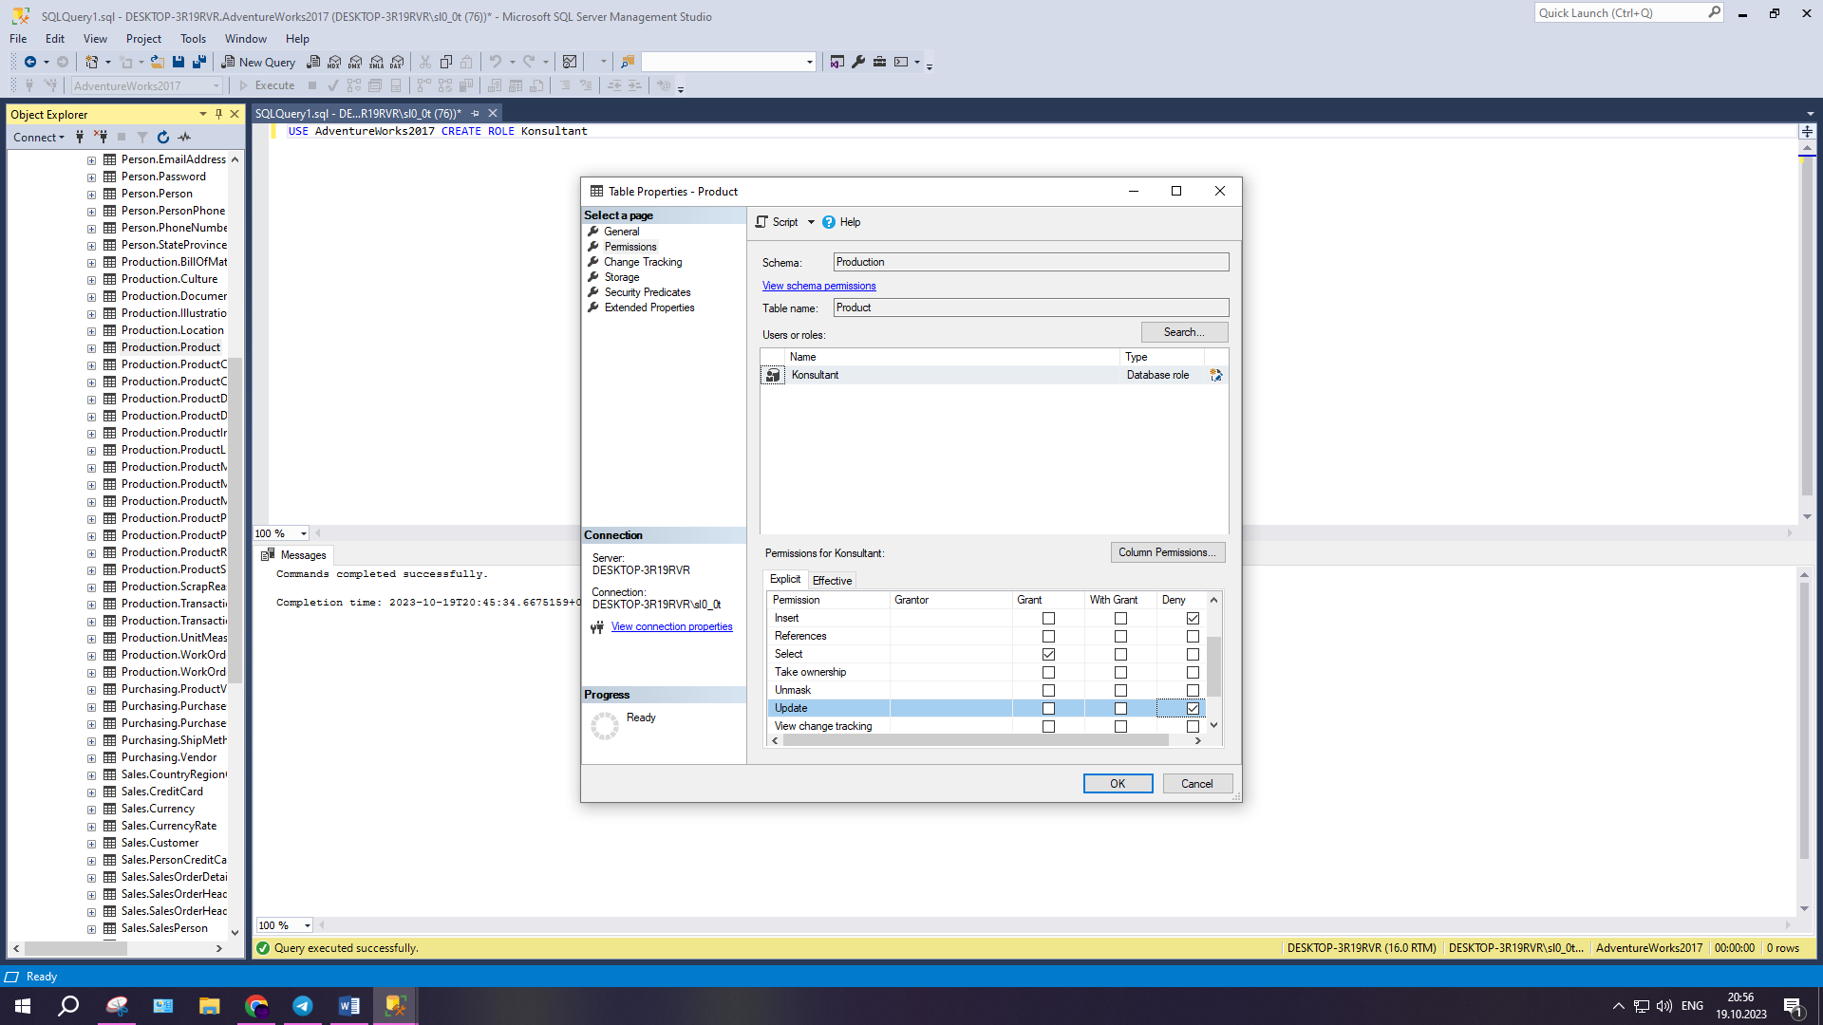1823x1025 pixels.
Task: Open File Explorer from the taskbar
Action: [x=210, y=1006]
